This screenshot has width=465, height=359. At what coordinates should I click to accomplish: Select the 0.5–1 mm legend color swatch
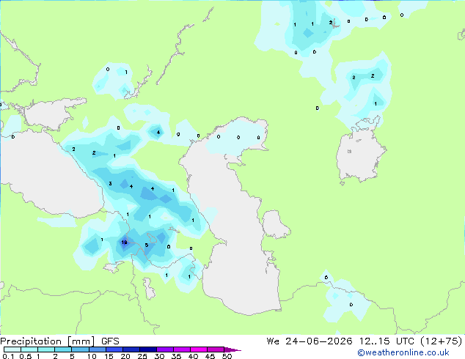tap(29, 349)
